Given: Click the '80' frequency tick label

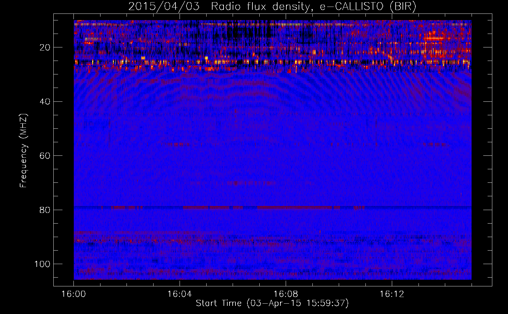Looking at the screenshot, I should tap(45, 210).
